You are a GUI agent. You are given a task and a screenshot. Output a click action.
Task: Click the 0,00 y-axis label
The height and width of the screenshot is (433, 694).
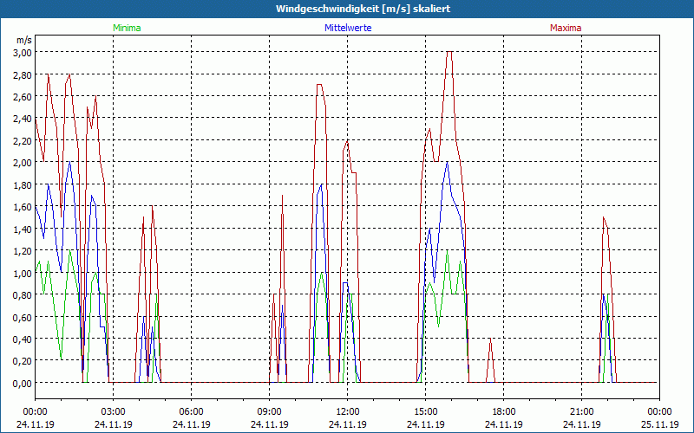[x=23, y=383]
